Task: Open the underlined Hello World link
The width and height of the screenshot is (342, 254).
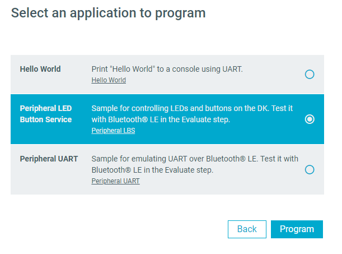Action: click(x=109, y=80)
